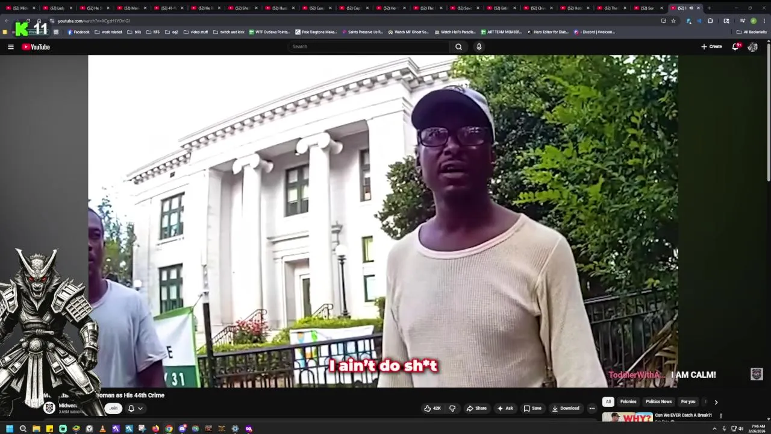Open WTF Outlaws Points bookmark
The image size is (771, 434).
(269, 32)
